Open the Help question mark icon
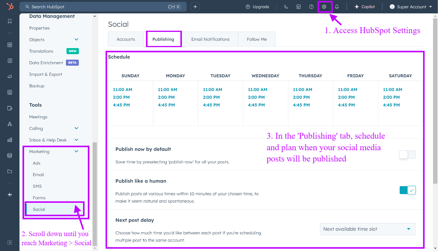438x251 pixels. pos(311,7)
